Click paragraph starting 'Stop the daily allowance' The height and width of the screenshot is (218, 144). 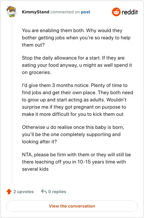(x=77, y=65)
